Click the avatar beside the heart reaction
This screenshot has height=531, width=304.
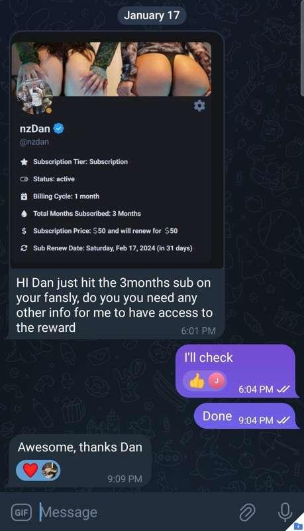coord(50,471)
